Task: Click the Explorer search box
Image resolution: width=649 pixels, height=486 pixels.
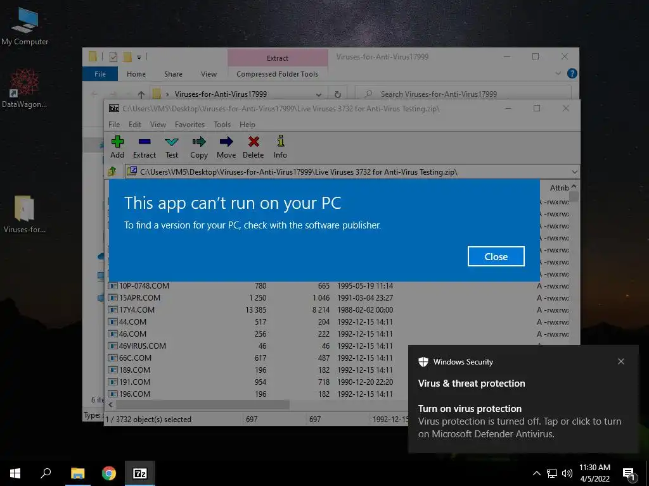Action: [463, 94]
